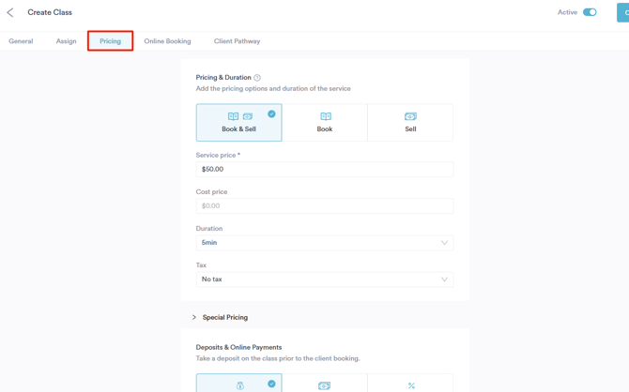629x392 pixels.
Task: Select the Sell only option card
Action: click(410, 123)
